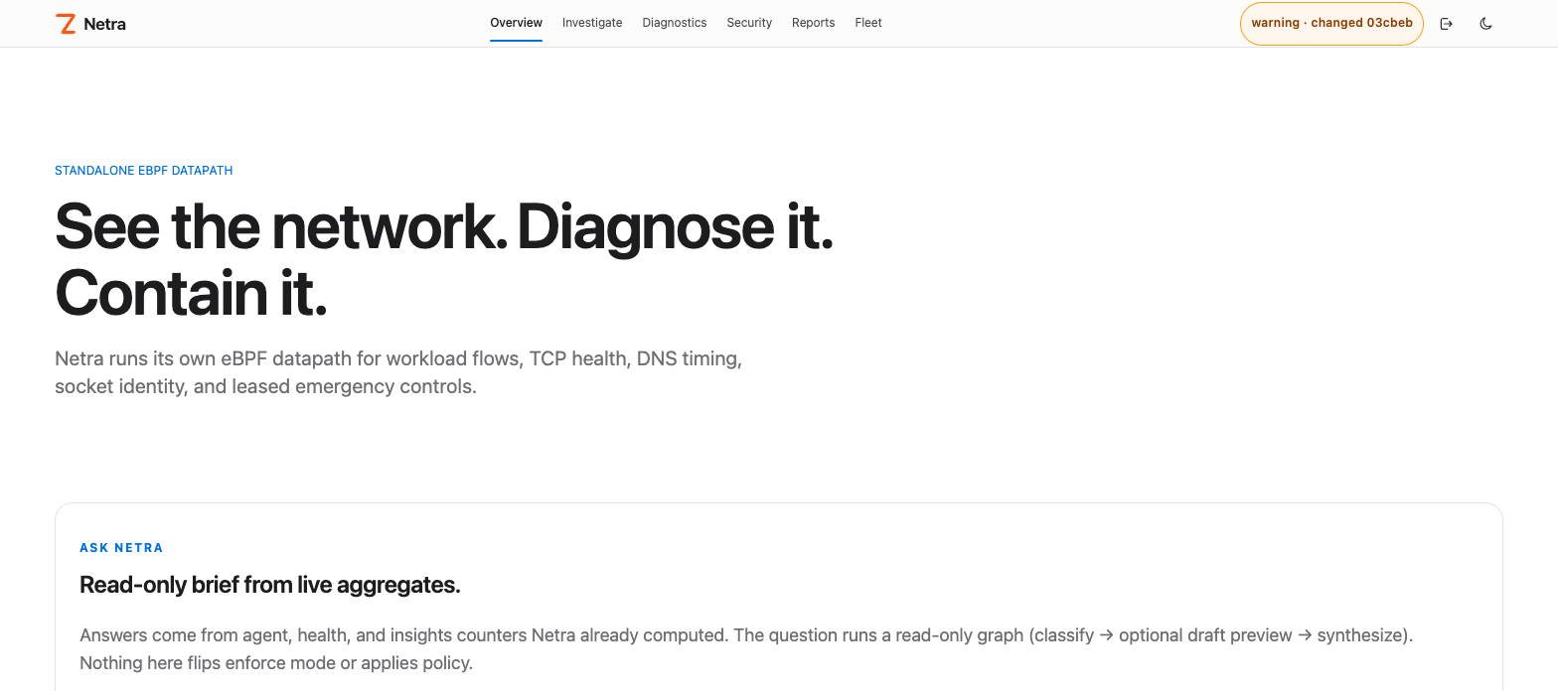This screenshot has width=1558, height=691.
Task: Click the Netra brand name text
Action: pyautogui.click(x=104, y=24)
